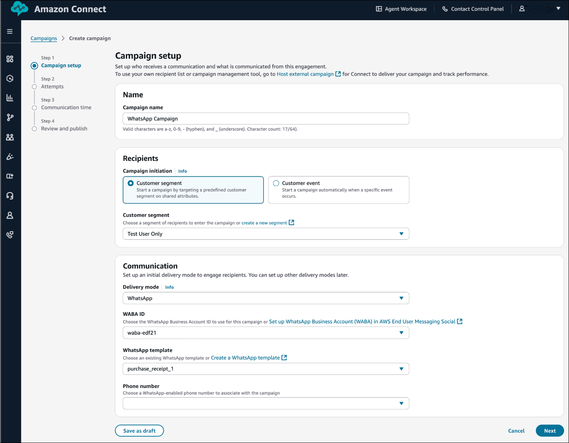Go to Step 2 Attempts
This screenshot has height=443, width=569.
pos(52,86)
